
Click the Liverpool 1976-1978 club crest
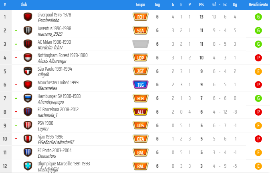click(x=28, y=17)
